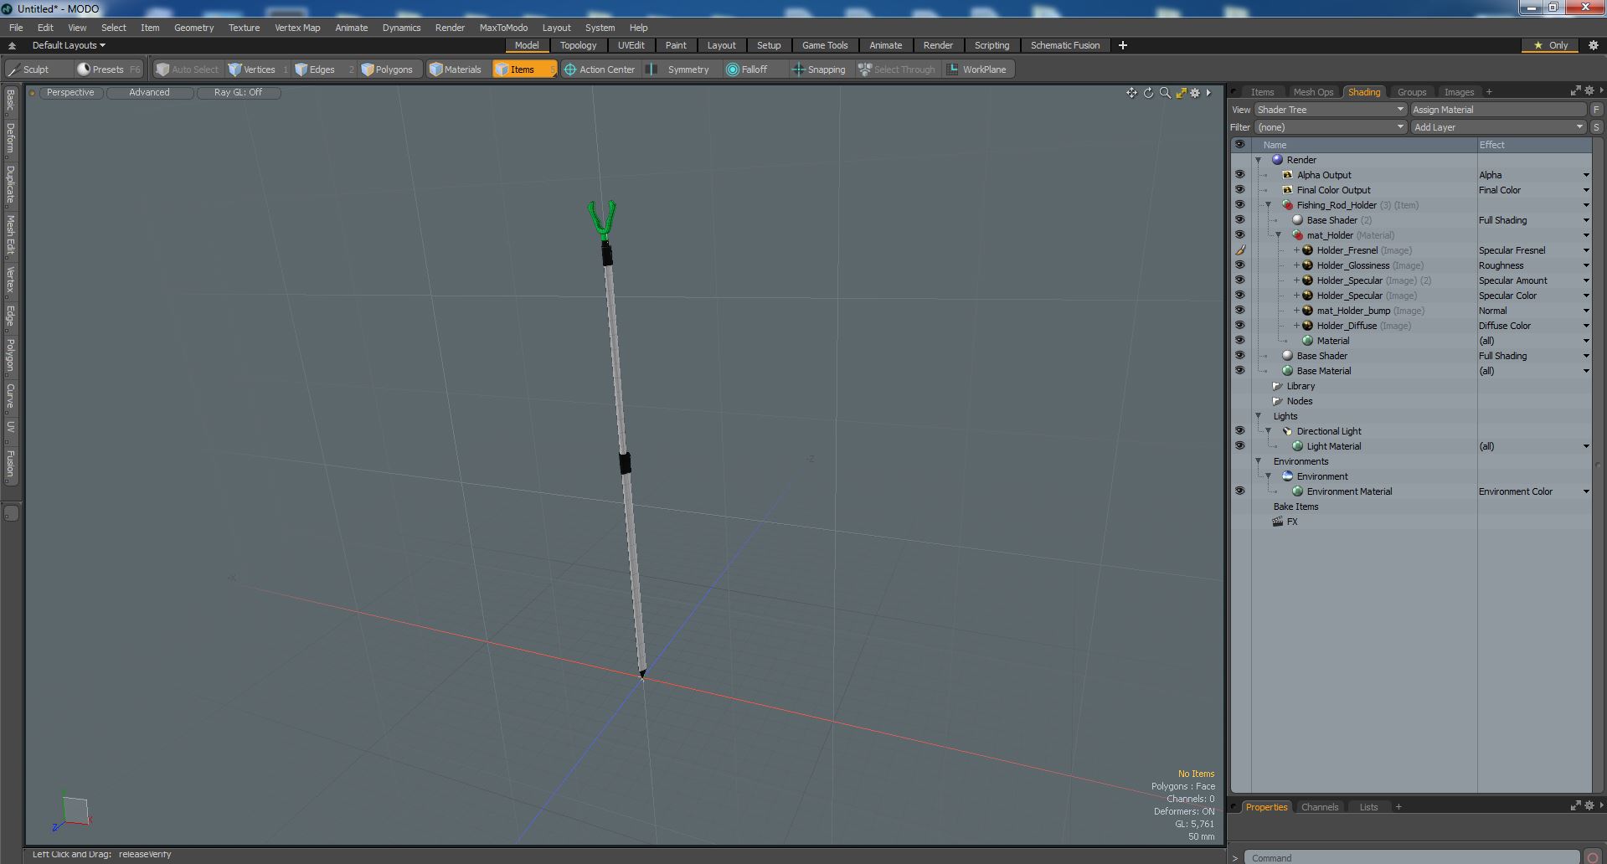Open the Specular Fresnel effect dropdown
Image resolution: width=1607 pixels, height=864 pixels.
pos(1585,250)
